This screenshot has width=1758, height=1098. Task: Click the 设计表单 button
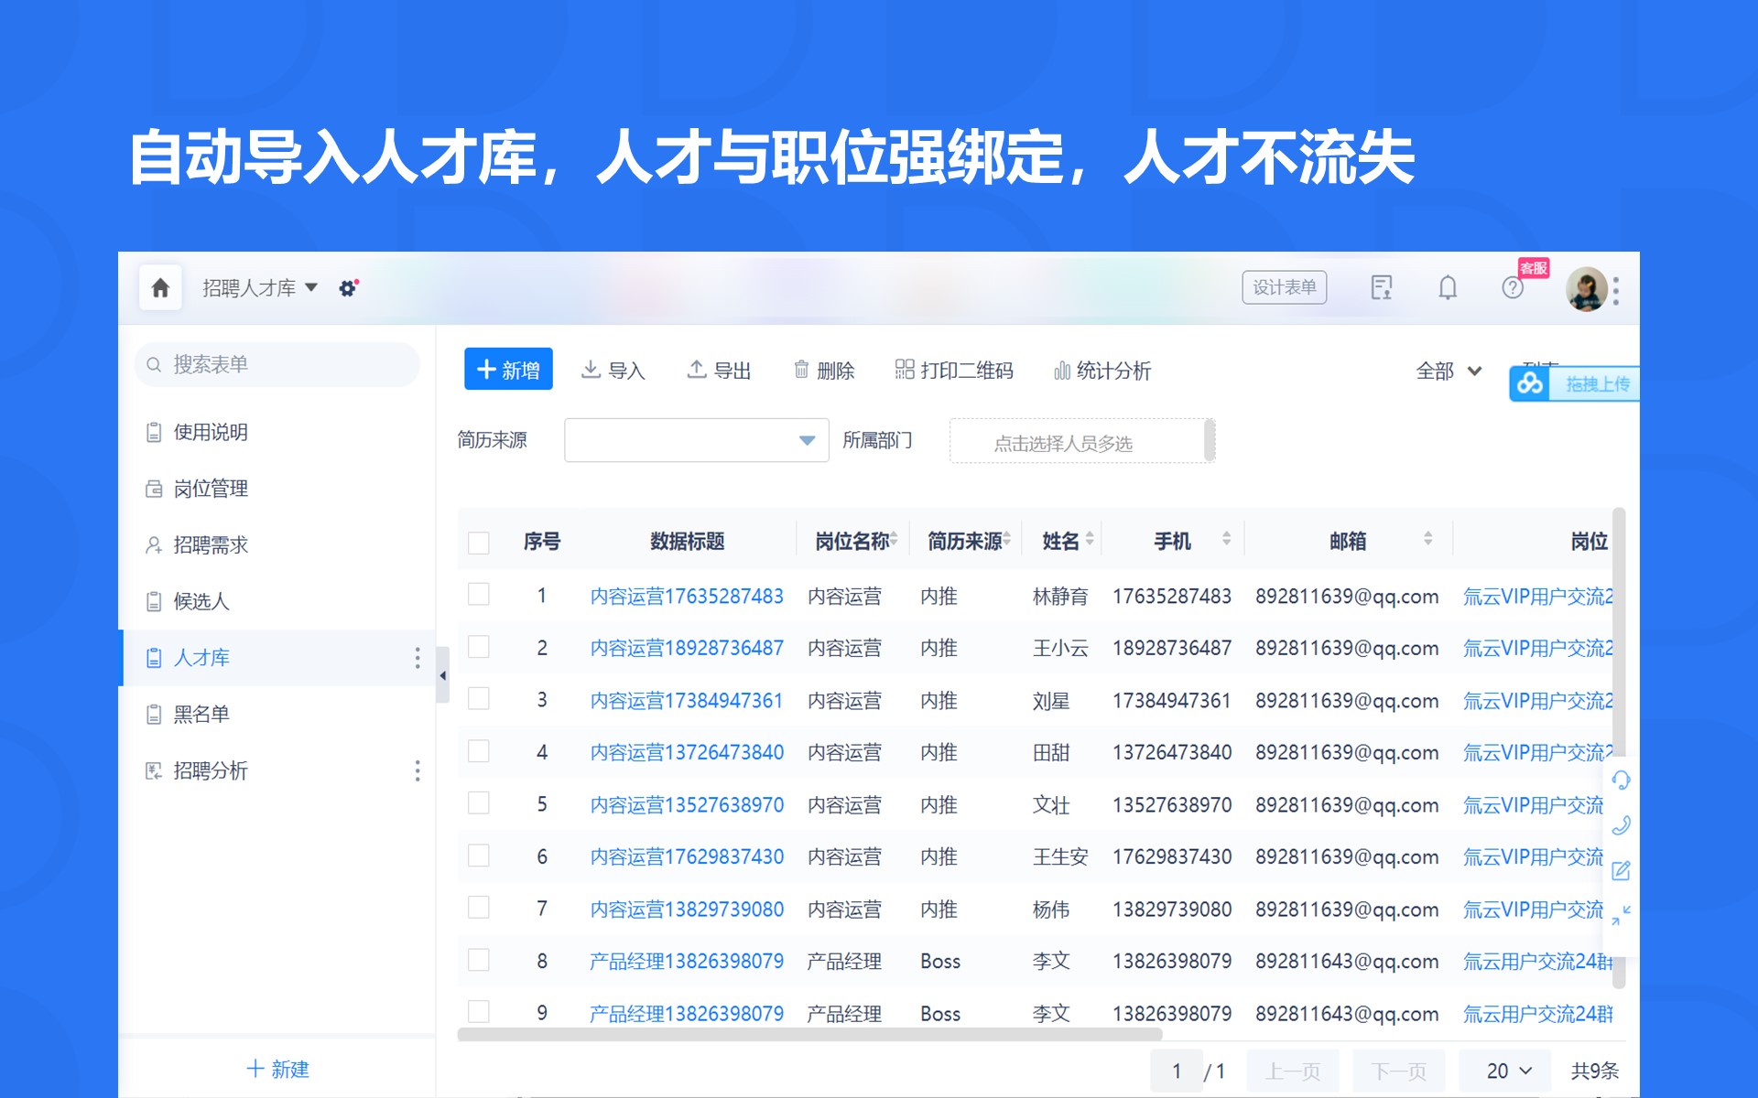coord(1285,287)
